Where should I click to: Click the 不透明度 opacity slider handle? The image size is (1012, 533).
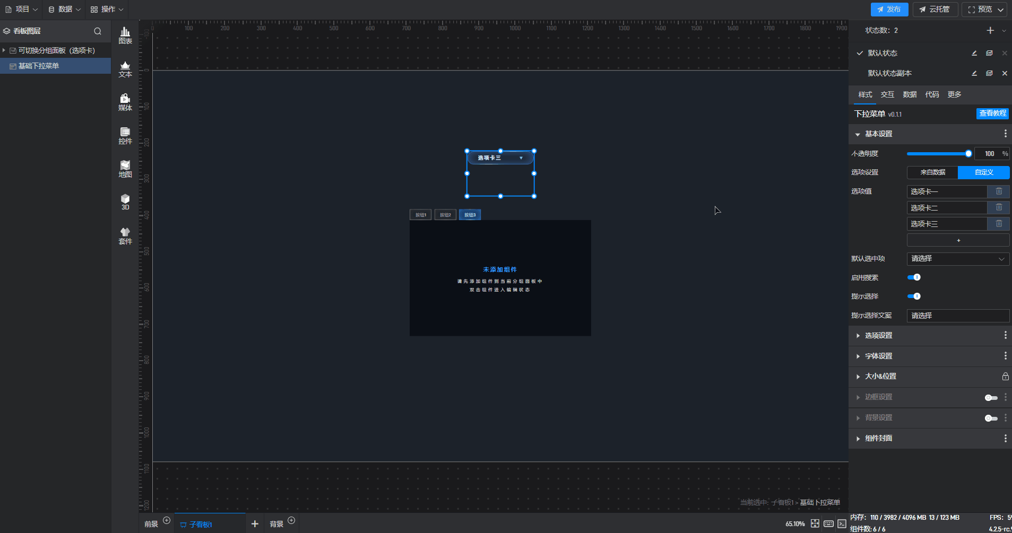point(968,154)
